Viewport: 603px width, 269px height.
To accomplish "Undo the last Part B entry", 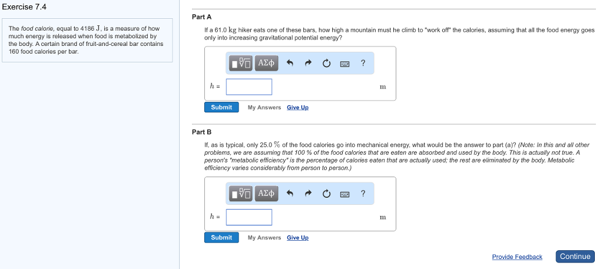I will coord(290,193).
